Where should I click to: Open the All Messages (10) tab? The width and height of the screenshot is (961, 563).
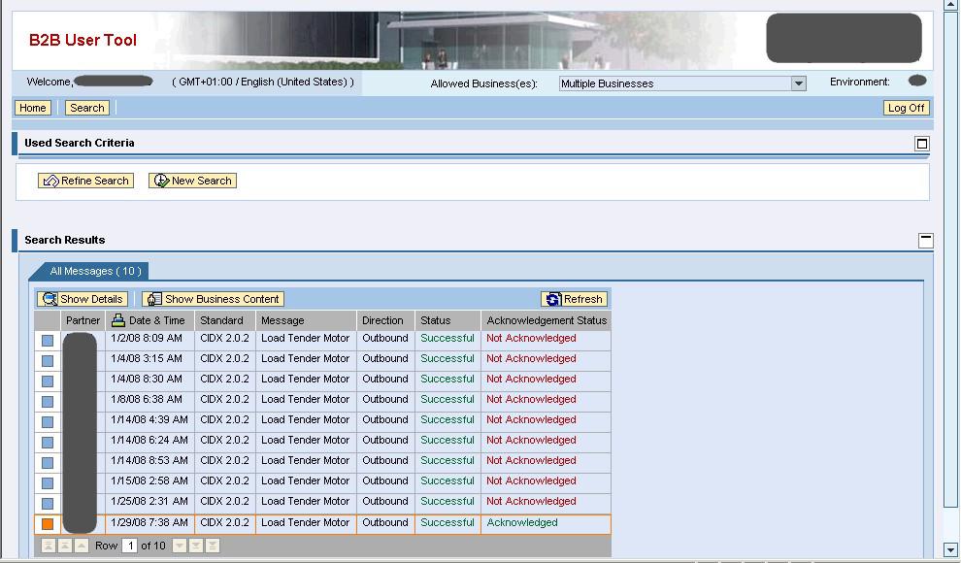[94, 272]
